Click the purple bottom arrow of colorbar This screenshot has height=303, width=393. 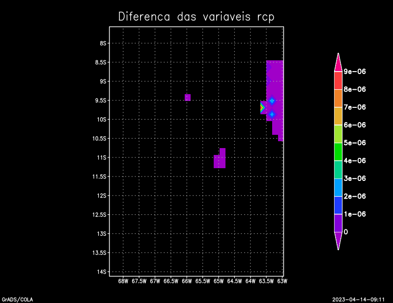click(338, 240)
